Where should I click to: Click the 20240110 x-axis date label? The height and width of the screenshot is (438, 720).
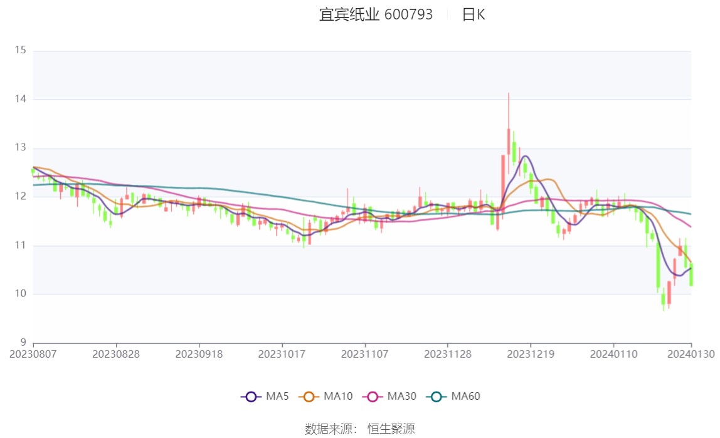[613, 355]
